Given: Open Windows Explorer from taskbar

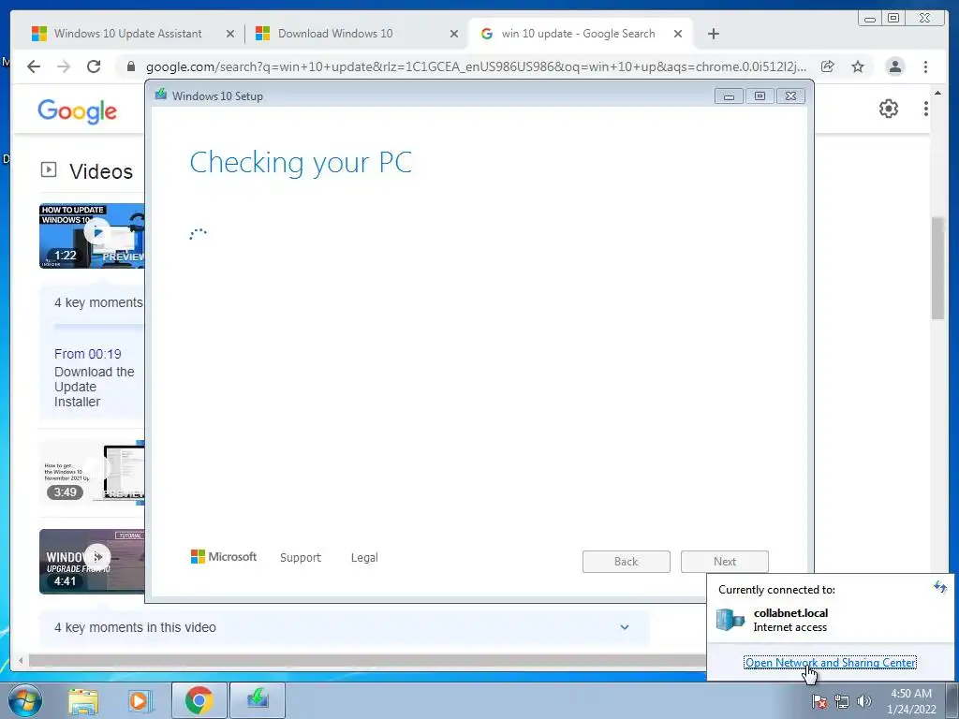Looking at the screenshot, I should click(83, 701).
